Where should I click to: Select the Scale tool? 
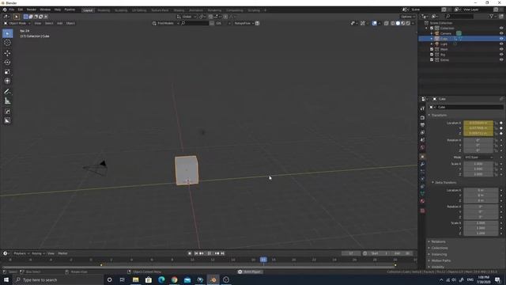7,72
